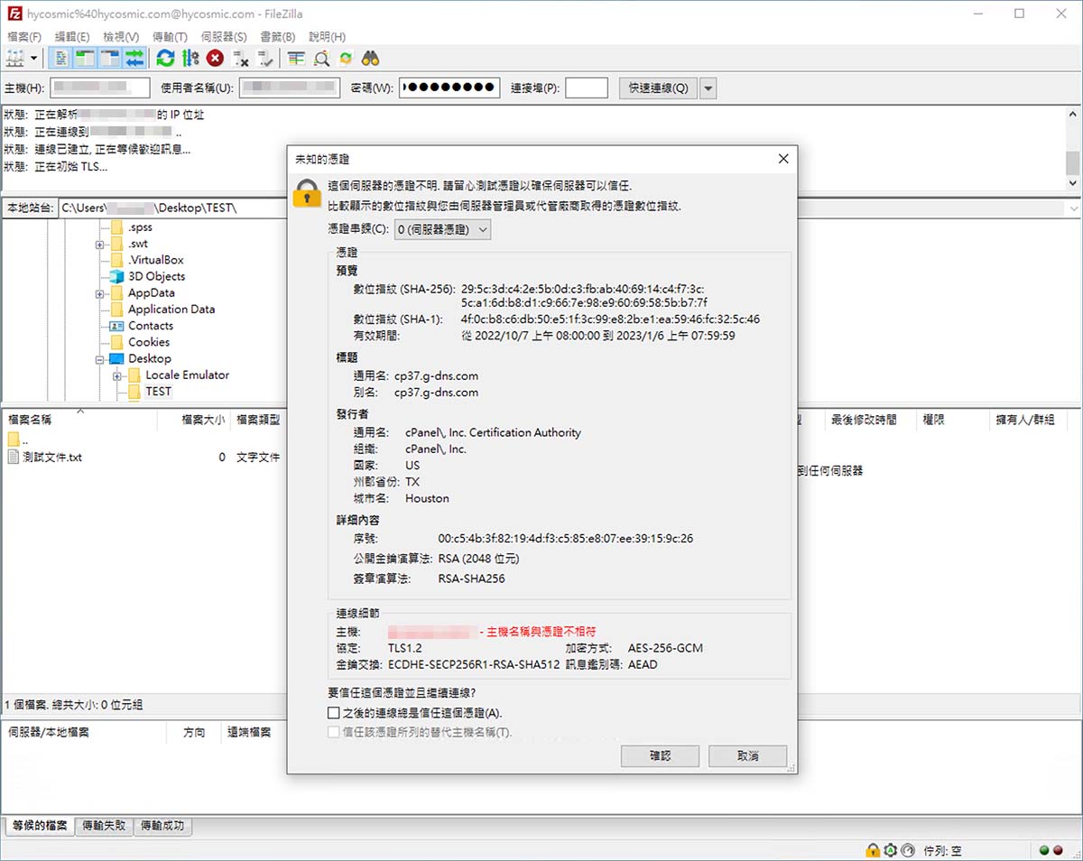Focus the 使用者名稱(U) input field
1083x861 pixels.
[x=290, y=88]
